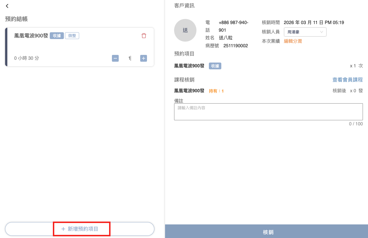Click the chevron arrow in the 核銷人員 selector
This screenshot has width=368, height=238.
pyautogui.click(x=322, y=32)
